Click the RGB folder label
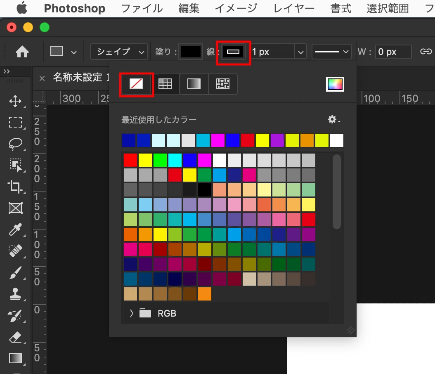This screenshot has height=374, width=435. tap(167, 313)
